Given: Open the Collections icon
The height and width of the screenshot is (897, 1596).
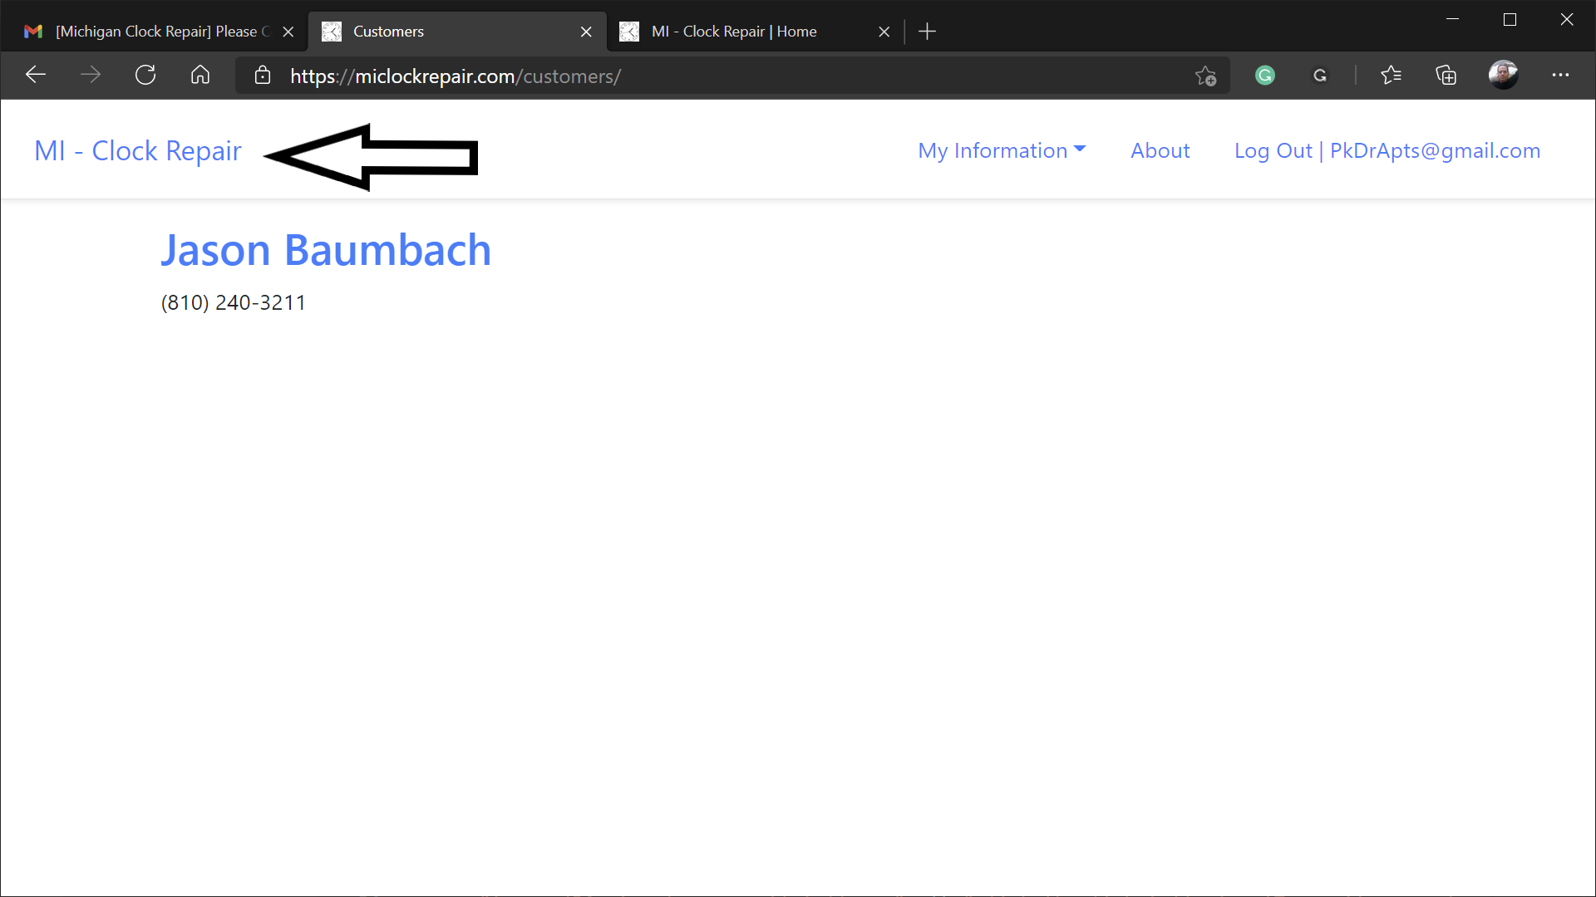Looking at the screenshot, I should (x=1446, y=76).
